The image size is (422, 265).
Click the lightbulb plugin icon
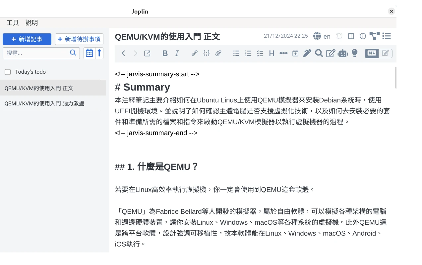(354, 53)
